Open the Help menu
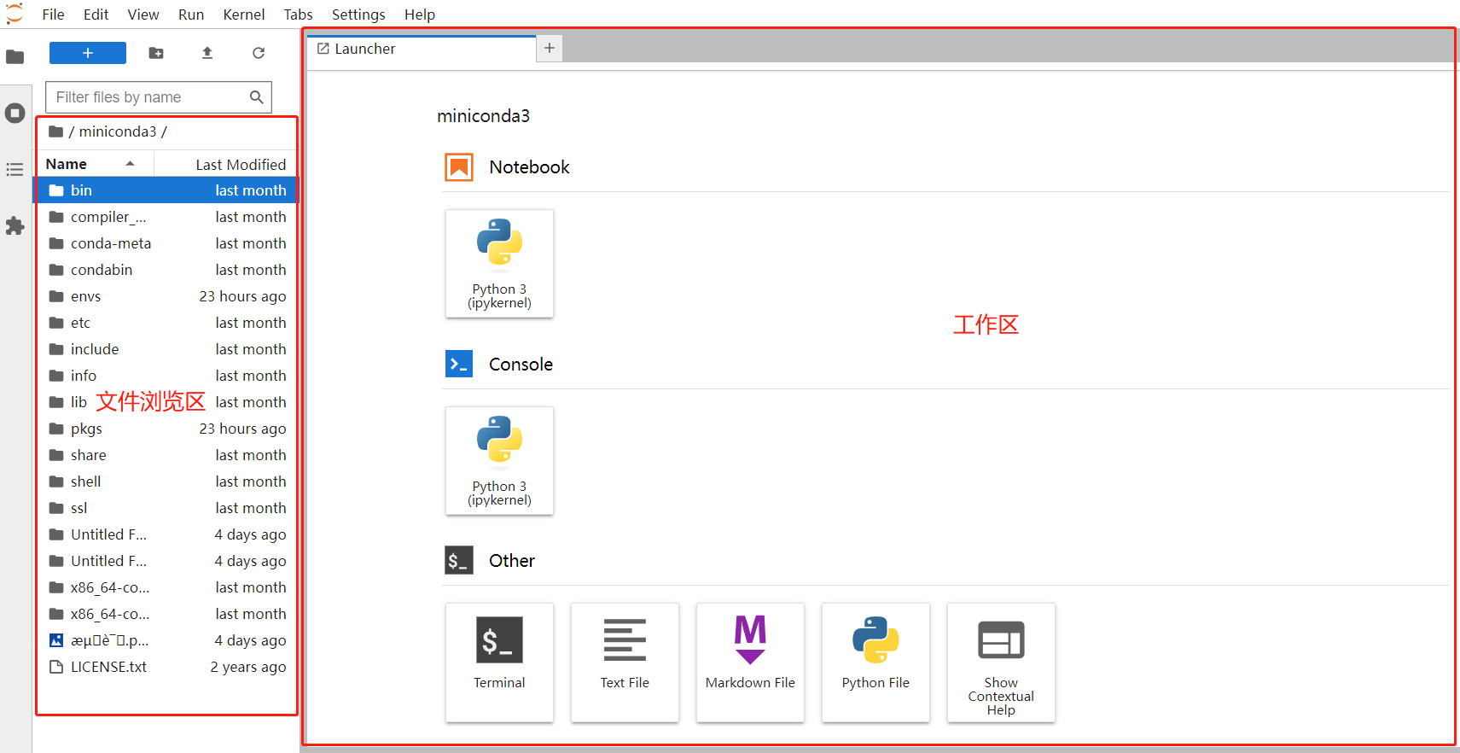 pos(420,15)
